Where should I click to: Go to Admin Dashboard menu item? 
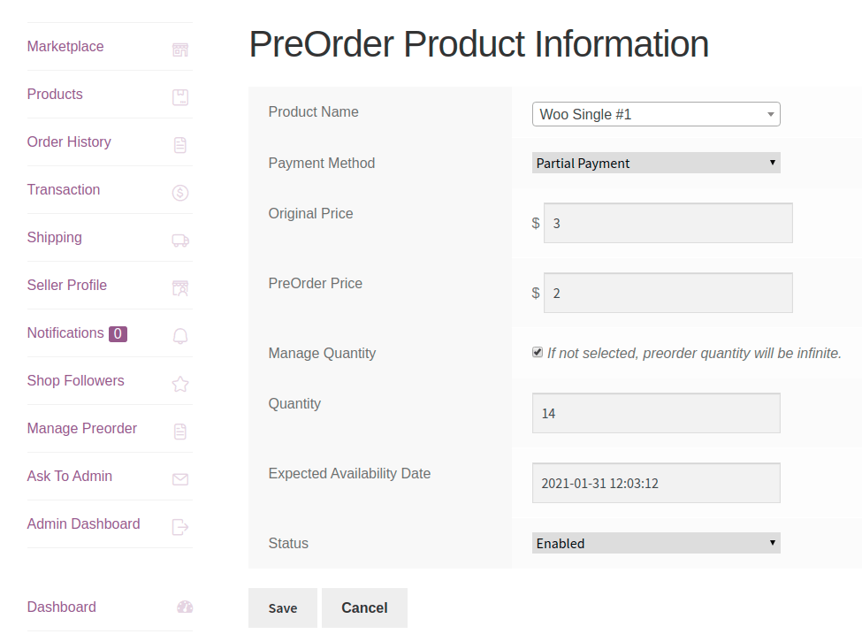pos(83,523)
